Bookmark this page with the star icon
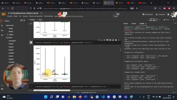Screen dimensions: 177x100 click(x=137, y=8)
